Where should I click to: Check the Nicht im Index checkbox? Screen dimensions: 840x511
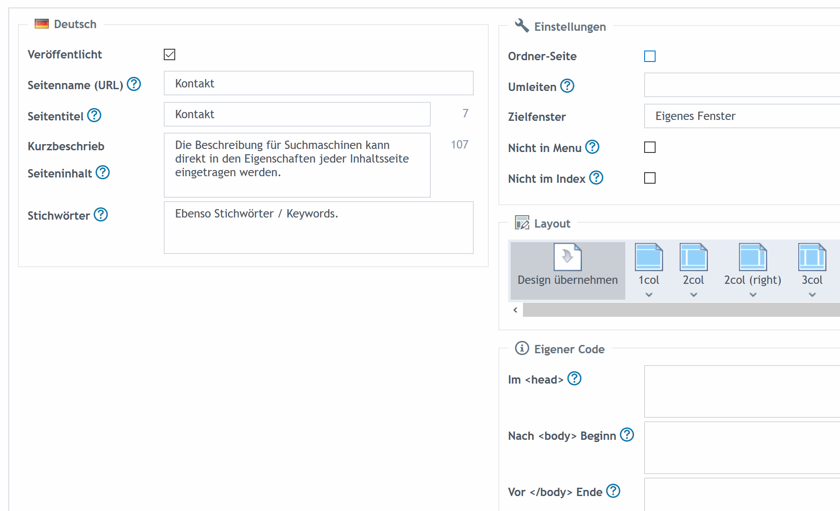click(x=650, y=178)
